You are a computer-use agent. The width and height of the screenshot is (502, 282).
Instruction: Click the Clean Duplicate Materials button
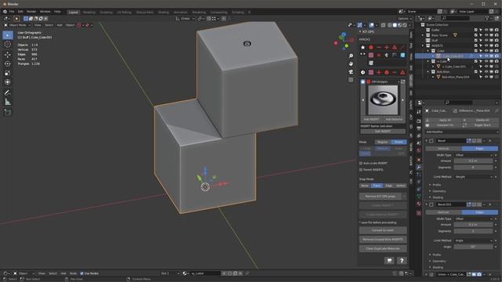[x=383, y=248]
